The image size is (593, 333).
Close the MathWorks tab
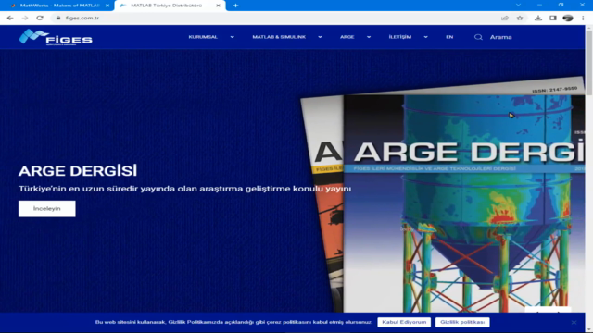pyautogui.click(x=107, y=6)
